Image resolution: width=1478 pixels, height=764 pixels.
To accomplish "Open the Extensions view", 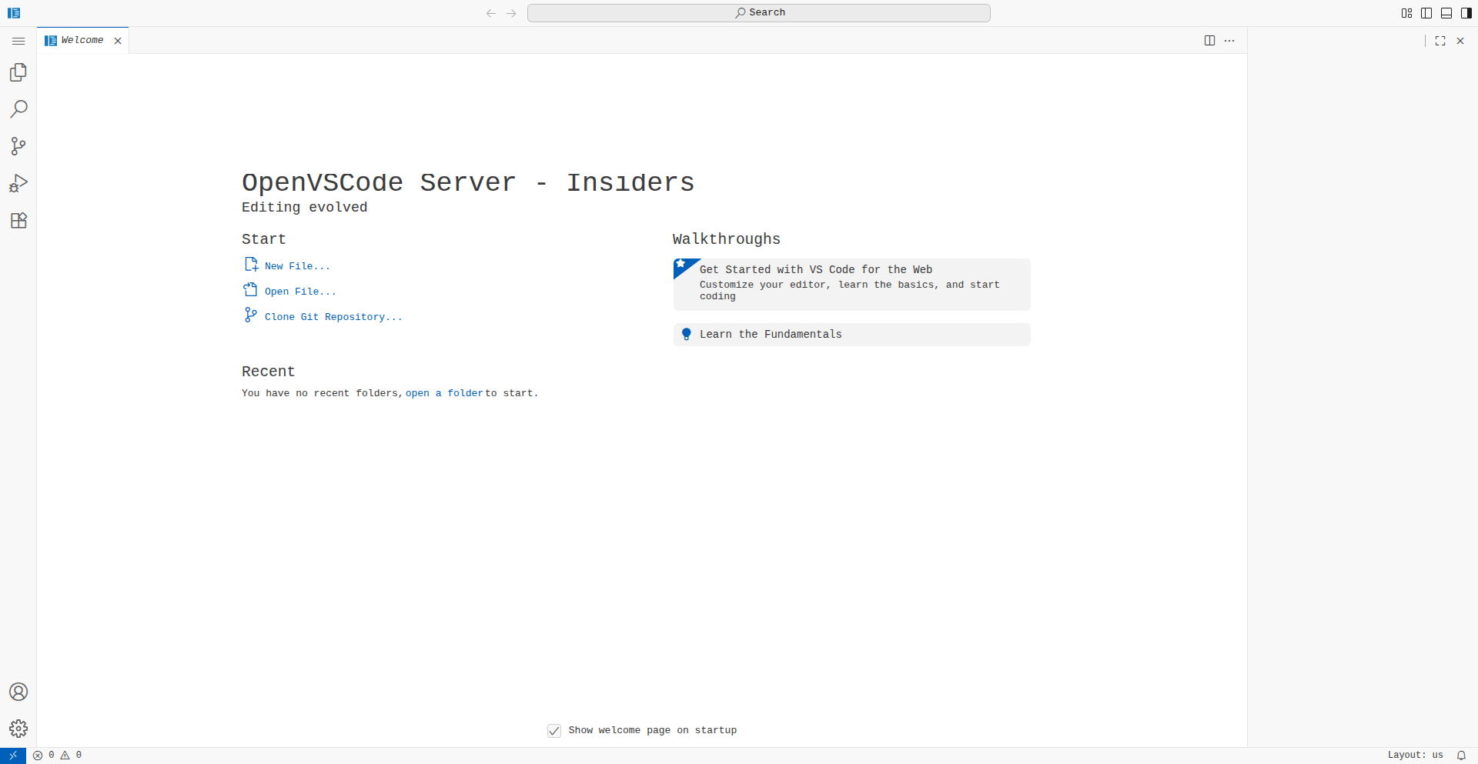I will 18,221.
